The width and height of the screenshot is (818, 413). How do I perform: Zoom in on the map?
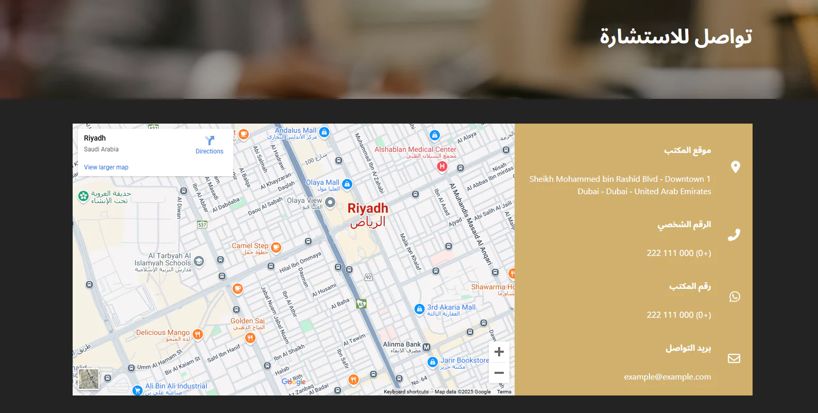click(x=499, y=352)
